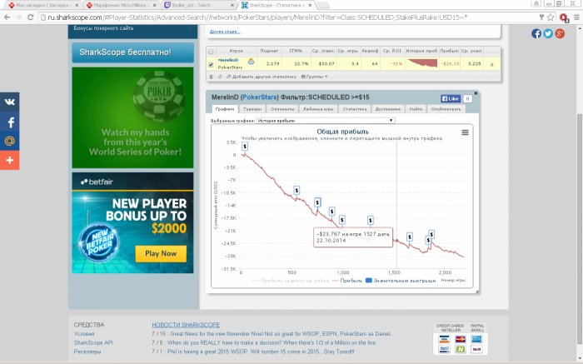
Task: Bookmark the page with the star icon
Action: [x=551, y=17]
